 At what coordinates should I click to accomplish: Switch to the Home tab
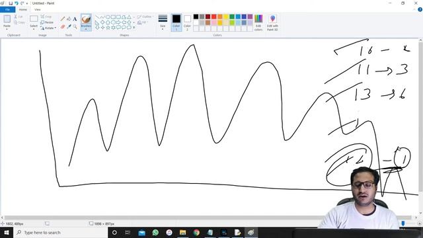click(23, 9)
